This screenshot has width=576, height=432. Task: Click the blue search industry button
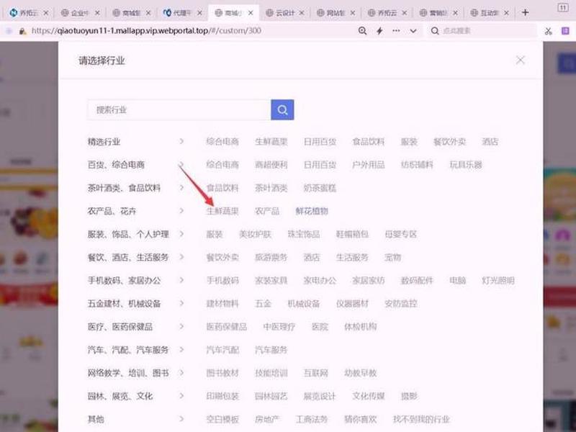pos(282,109)
